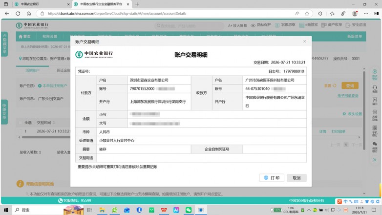Open browser favorites list icon
Image resolution: width=382 pixels, height=215 pixels.
[332, 13]
